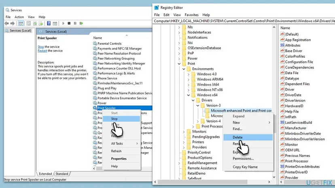Open the Edit menu in Registry Editor
The image size is (335, 188).
[166, 15]
